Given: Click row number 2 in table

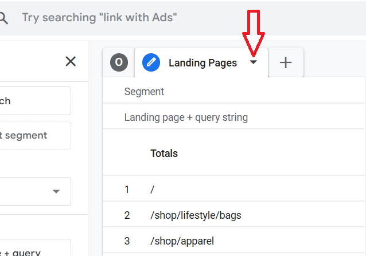Looking at the screenshot, I should click(127, 215).
